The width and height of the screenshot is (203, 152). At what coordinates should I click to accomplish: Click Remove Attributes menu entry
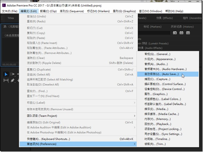pos(78,53)
